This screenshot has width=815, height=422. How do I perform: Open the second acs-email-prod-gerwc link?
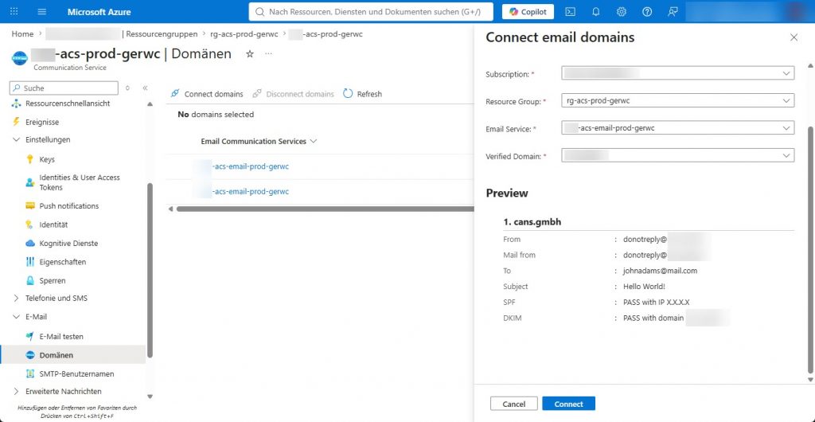click(x=251, y=191)
